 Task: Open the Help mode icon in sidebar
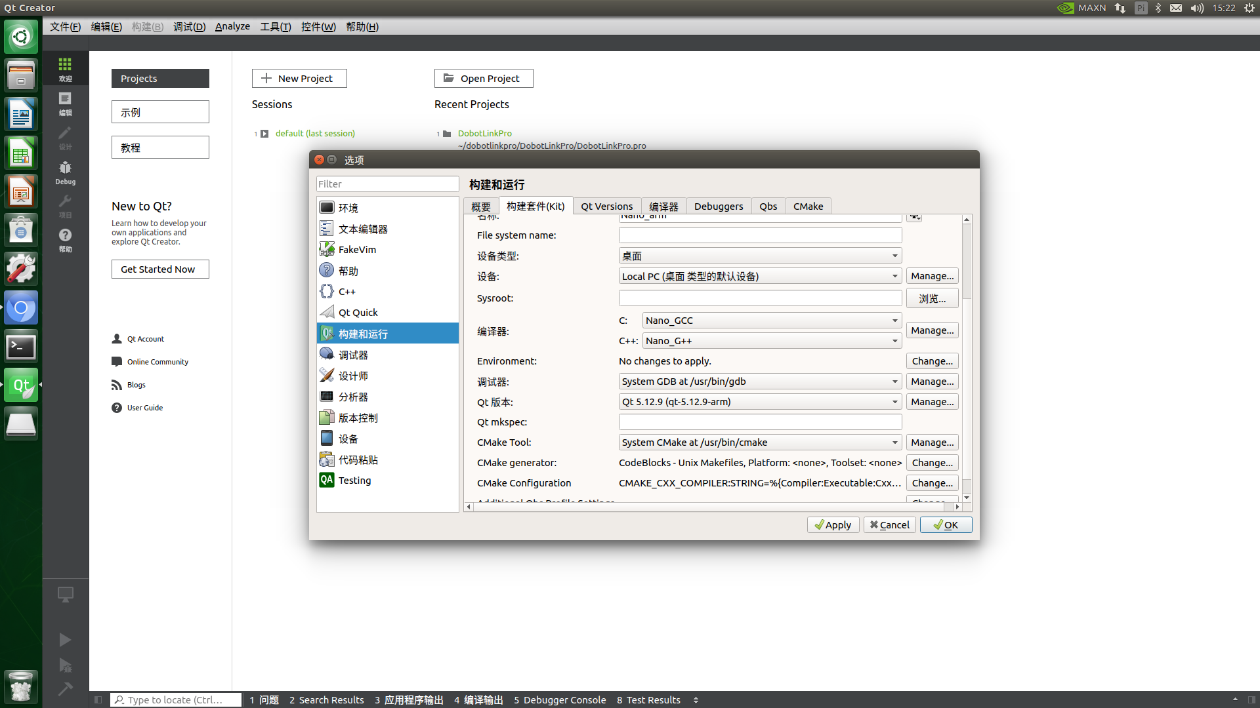(65, 240)
